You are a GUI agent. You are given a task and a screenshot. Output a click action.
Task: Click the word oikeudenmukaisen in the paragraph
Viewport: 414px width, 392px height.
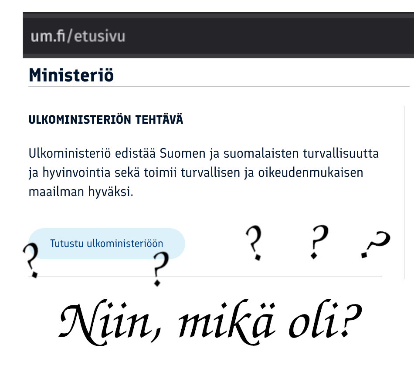coord(310,173)
